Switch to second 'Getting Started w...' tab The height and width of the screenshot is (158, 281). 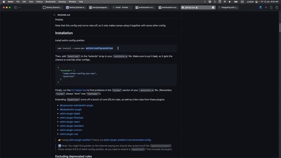[76, 7]
